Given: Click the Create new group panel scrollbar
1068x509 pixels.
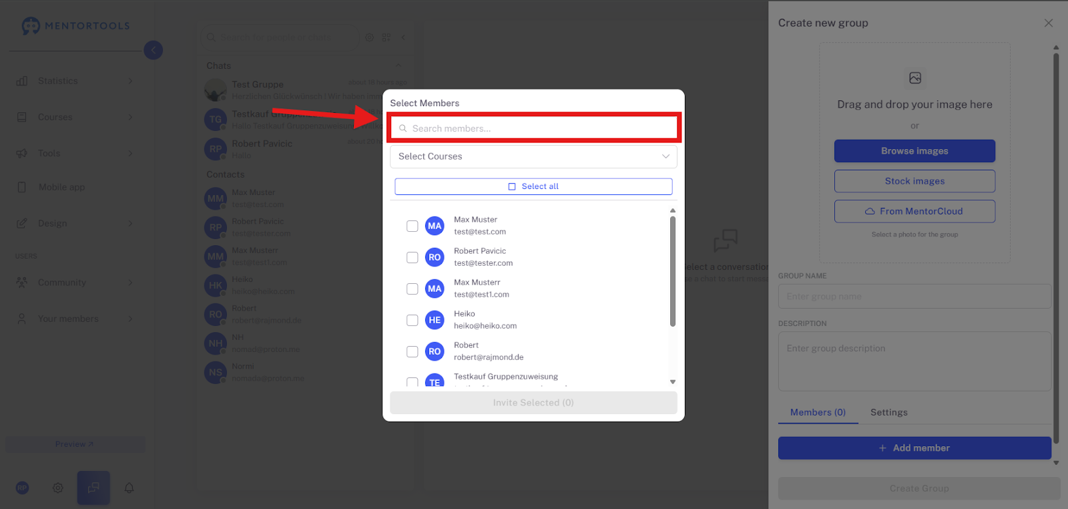Looking at the screenshot, I should (1056, 247).
